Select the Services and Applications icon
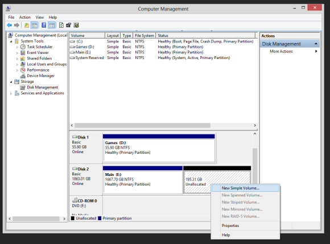 point(17,93)
